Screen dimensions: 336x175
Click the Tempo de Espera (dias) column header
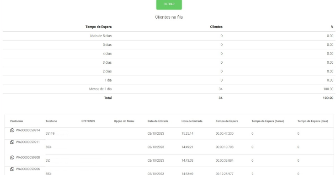(313, 121)
